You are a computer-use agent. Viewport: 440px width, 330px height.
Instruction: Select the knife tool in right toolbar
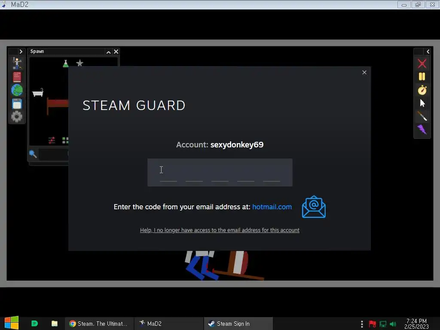422,116
